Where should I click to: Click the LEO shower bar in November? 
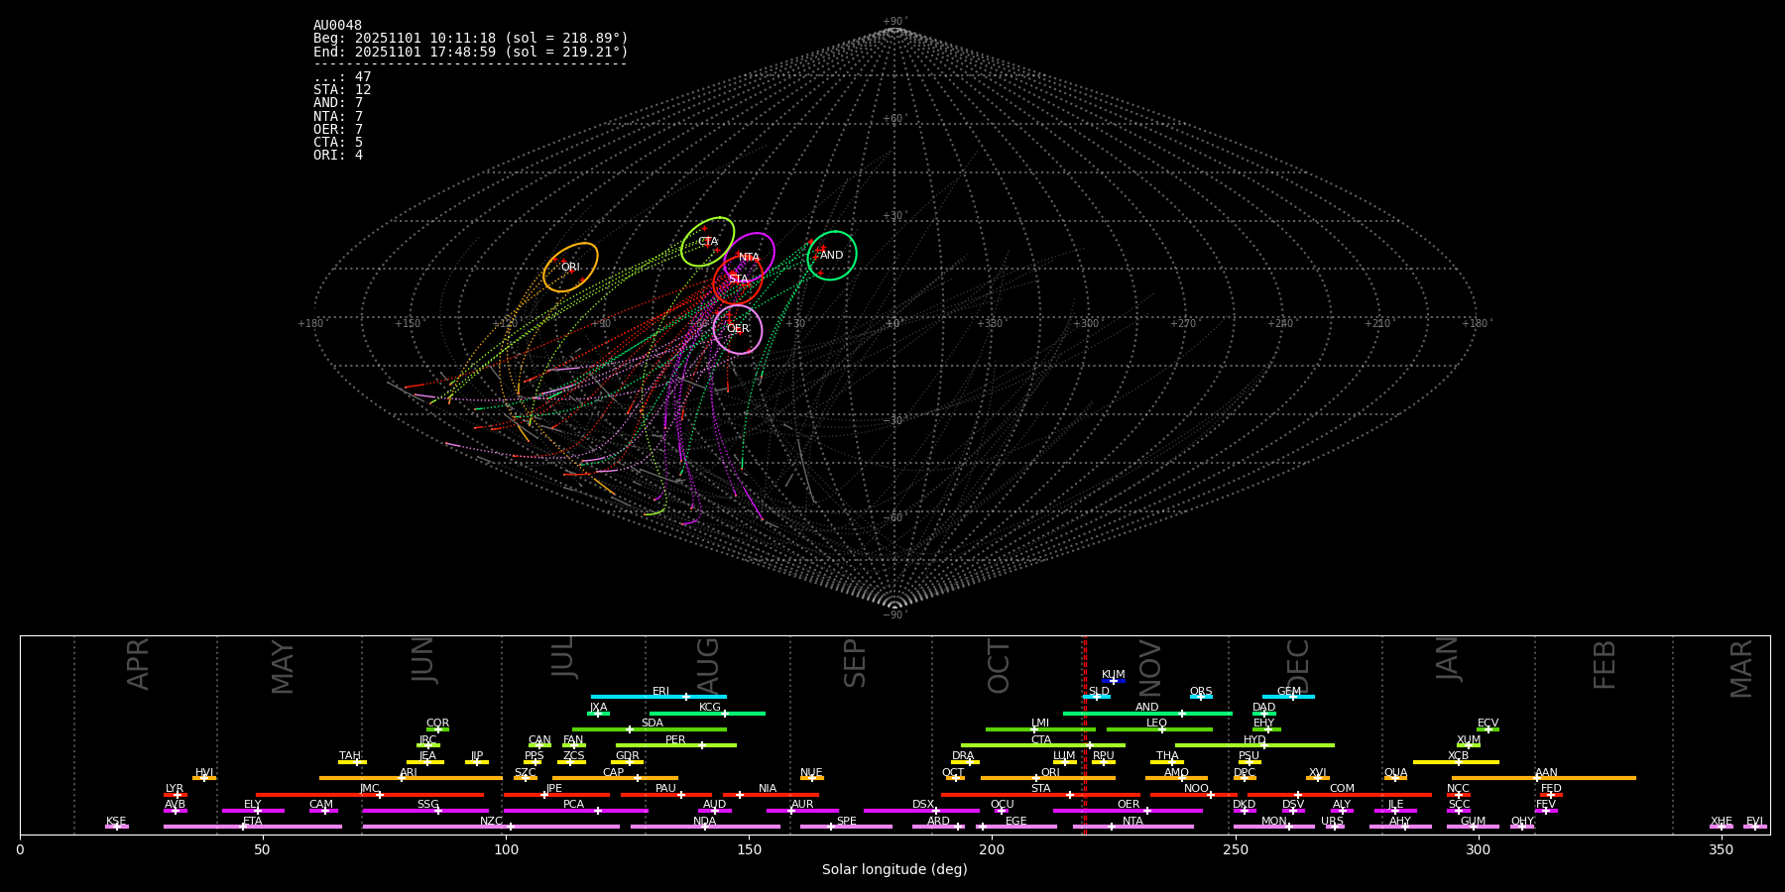coord(1159,729)
